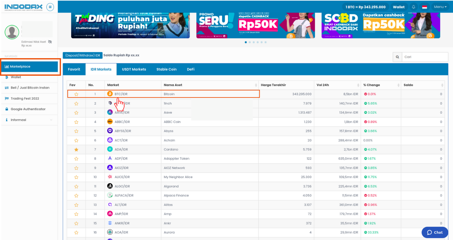The image size is (453, 240).
Task: Click the ADP coin icon
Action: [x=110, y=159]
